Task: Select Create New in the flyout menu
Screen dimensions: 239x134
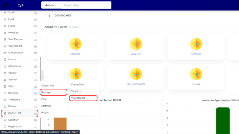Action: pyautogui.click(x=77, y=84)
